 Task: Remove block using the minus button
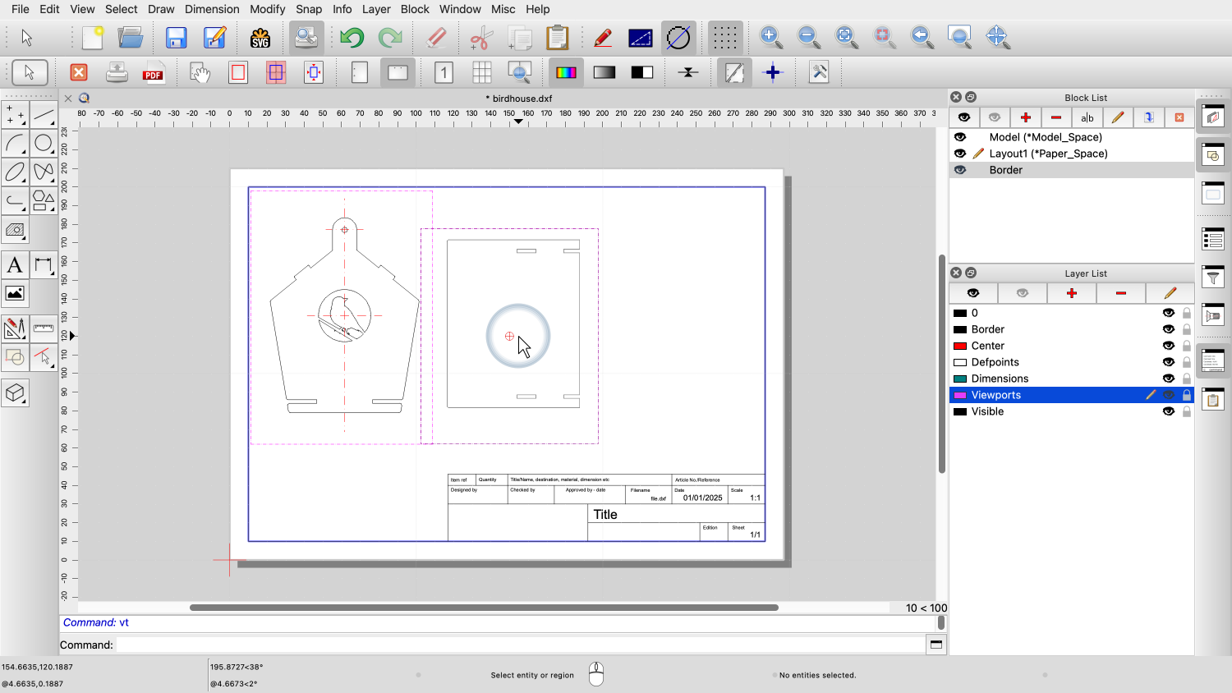1056,117
